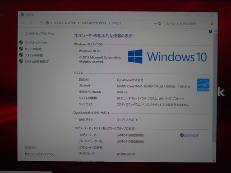Open the blue help question mark icon

pyautogui.click(x=211, y=32)
